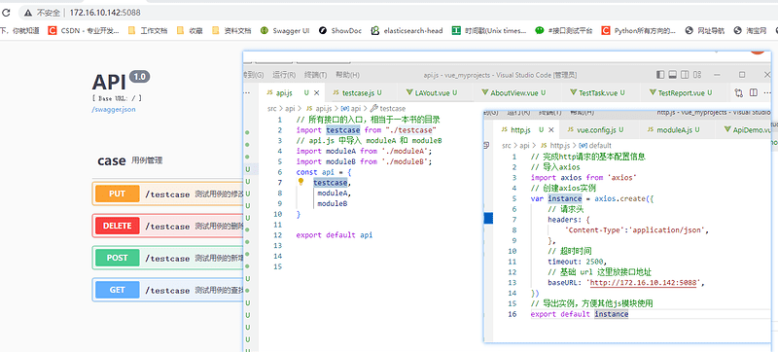Click the browser address bar URL
This screenshot has height=352, width=778.
[x=105, y=13]
